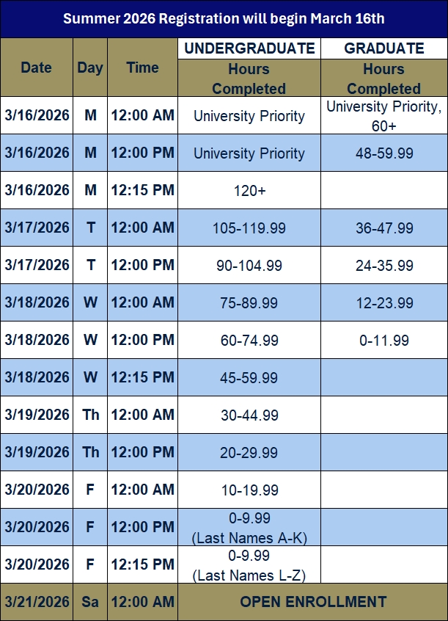
Task: Click the 105-119.99 undergraduate hours cell
Action: [249, 228]
